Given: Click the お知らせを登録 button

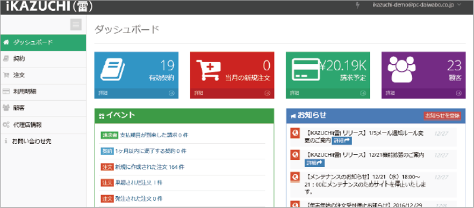Looking at the screenshot, I should [442, 116].
